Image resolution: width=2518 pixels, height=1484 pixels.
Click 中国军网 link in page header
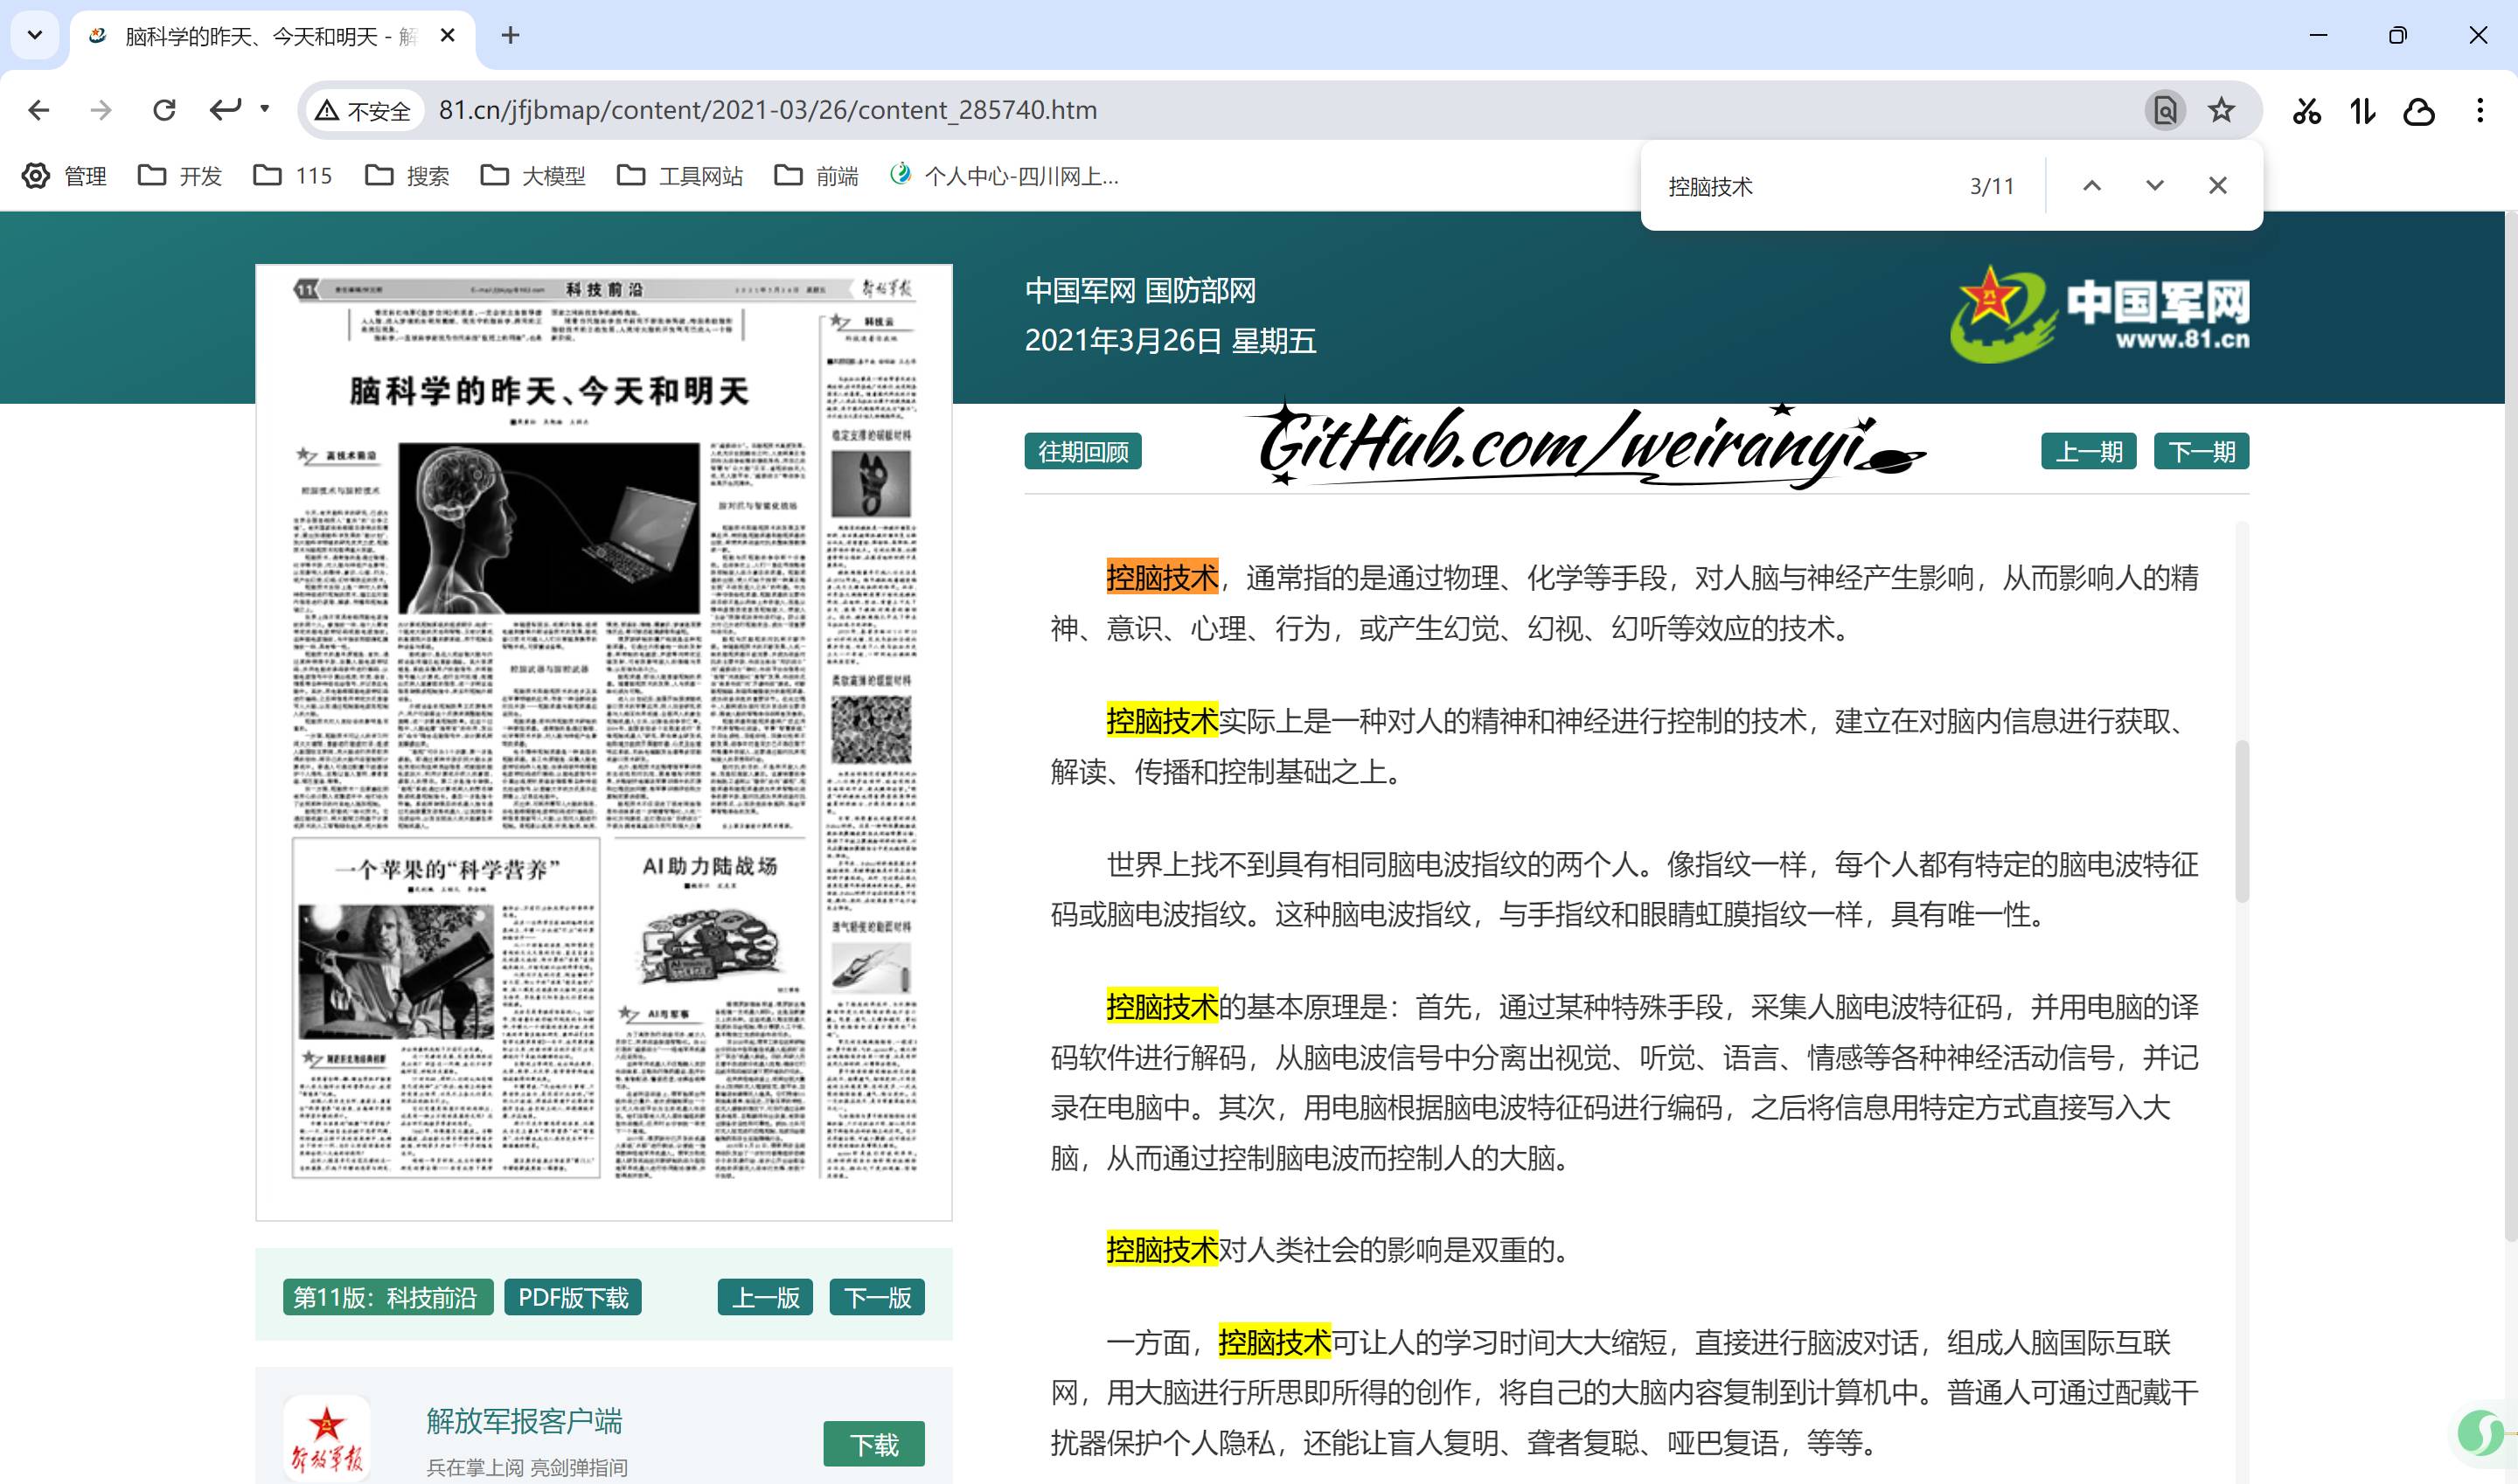(1081, 291)
